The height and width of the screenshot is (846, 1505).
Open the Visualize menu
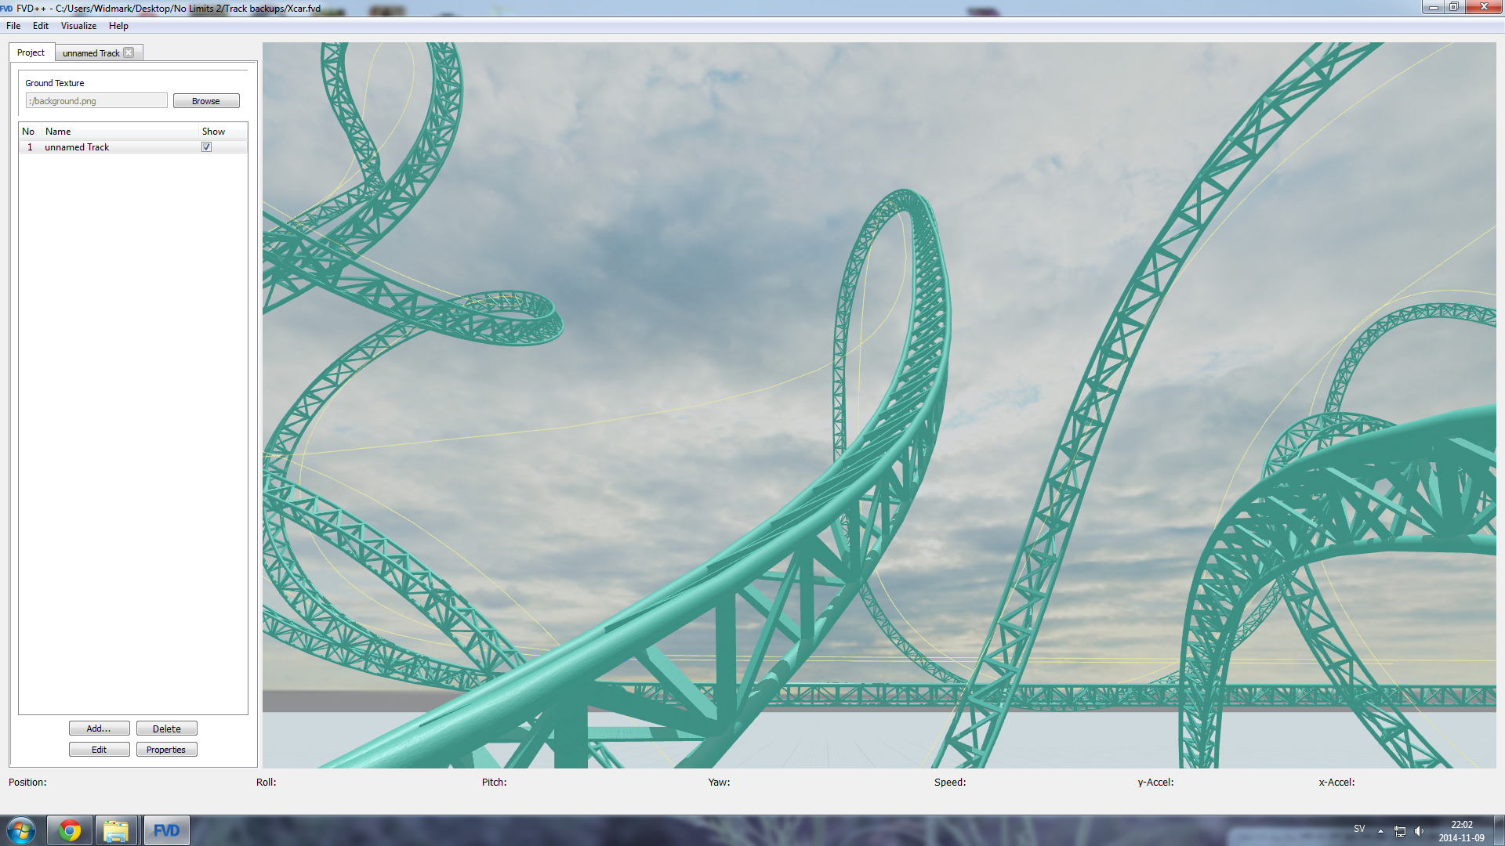click(78, 26)
